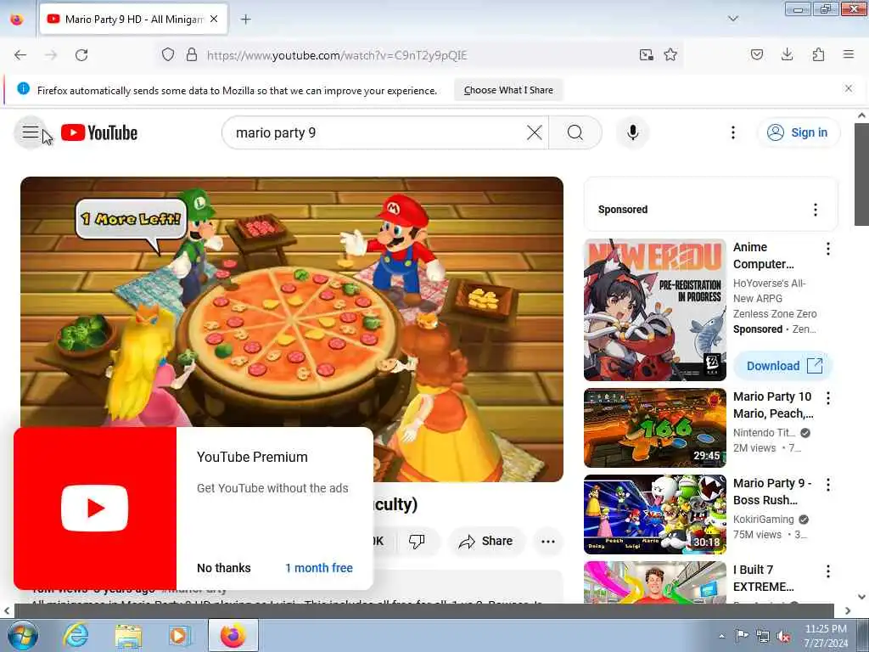The height and width of the screenshot is (652, 869).
Task: Close the Mario Party 9 HD tab
Action: pyautogui.click(x=214, y=19)
